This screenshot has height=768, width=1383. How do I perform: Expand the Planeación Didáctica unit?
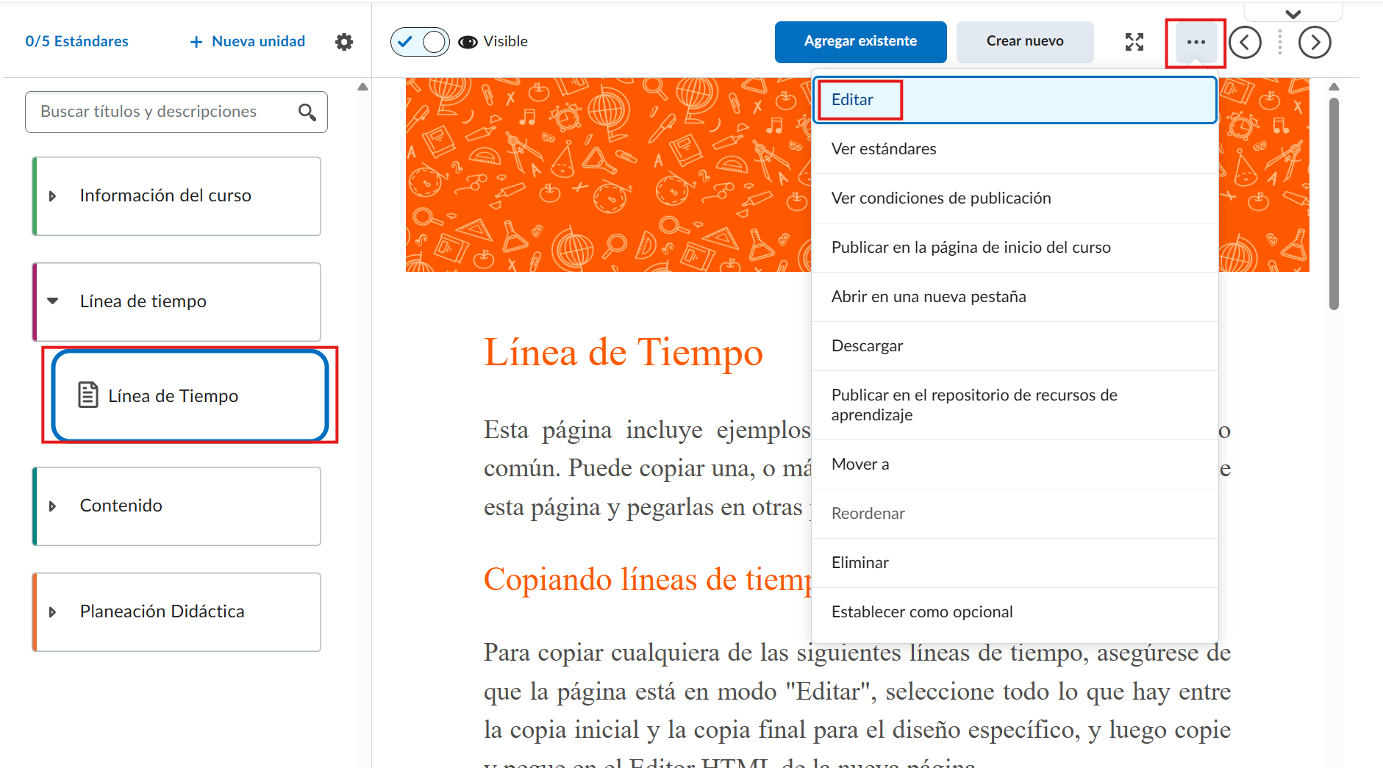point(52,612)
